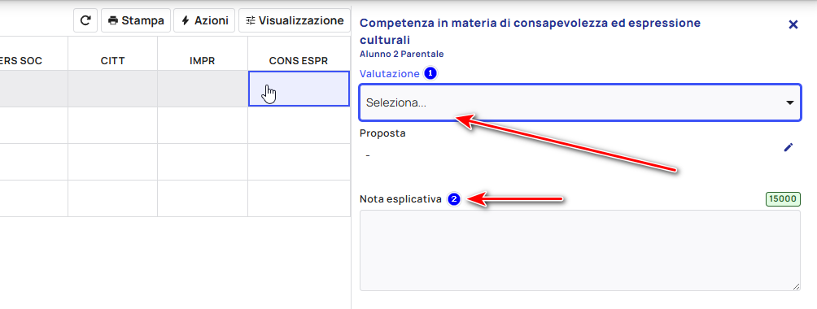This screenshot has height=309, width=817.
Task: Select the CITT column header
Action: point(112,61)
